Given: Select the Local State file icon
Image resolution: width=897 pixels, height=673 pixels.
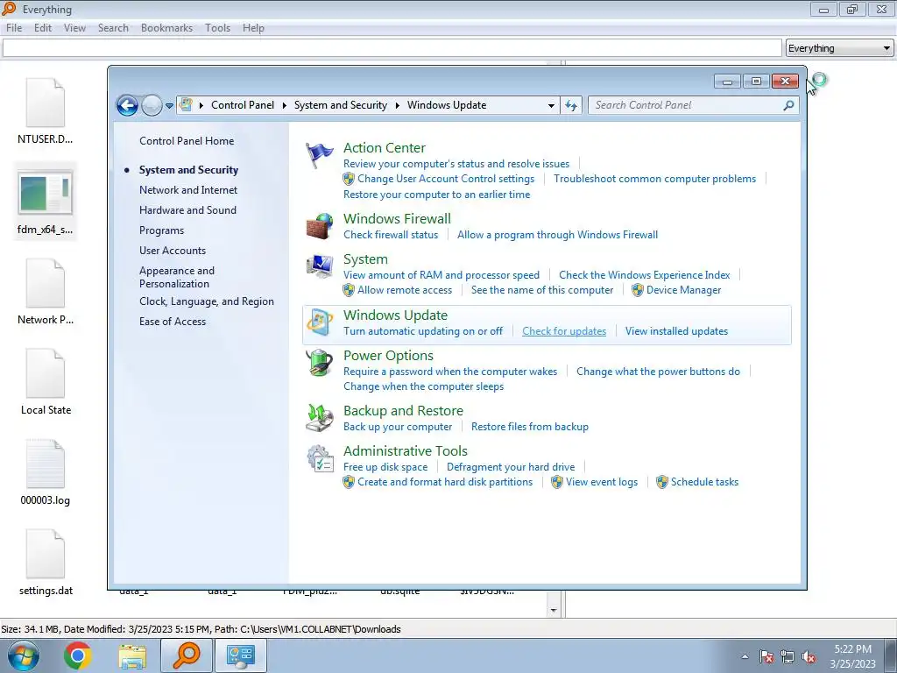Looking at the screenshot, I should coord(46,373).
